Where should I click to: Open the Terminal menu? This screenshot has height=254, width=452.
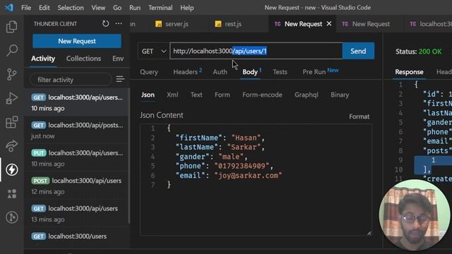click(160, 8)
